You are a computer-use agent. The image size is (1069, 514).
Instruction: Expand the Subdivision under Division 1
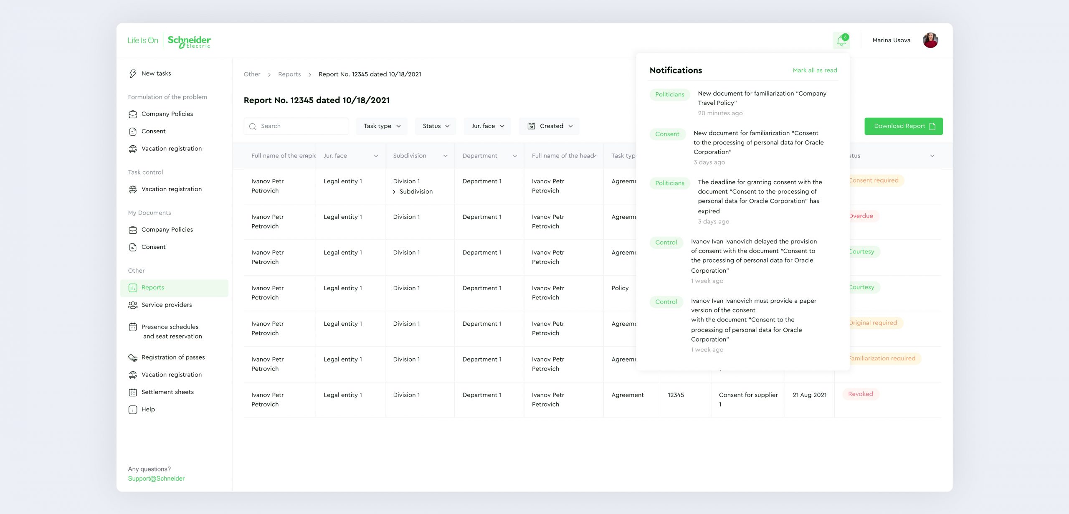394,192
